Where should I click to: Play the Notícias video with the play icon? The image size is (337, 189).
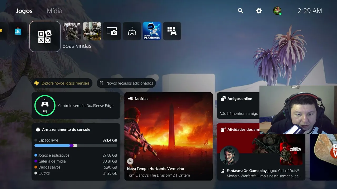point(130,161)
